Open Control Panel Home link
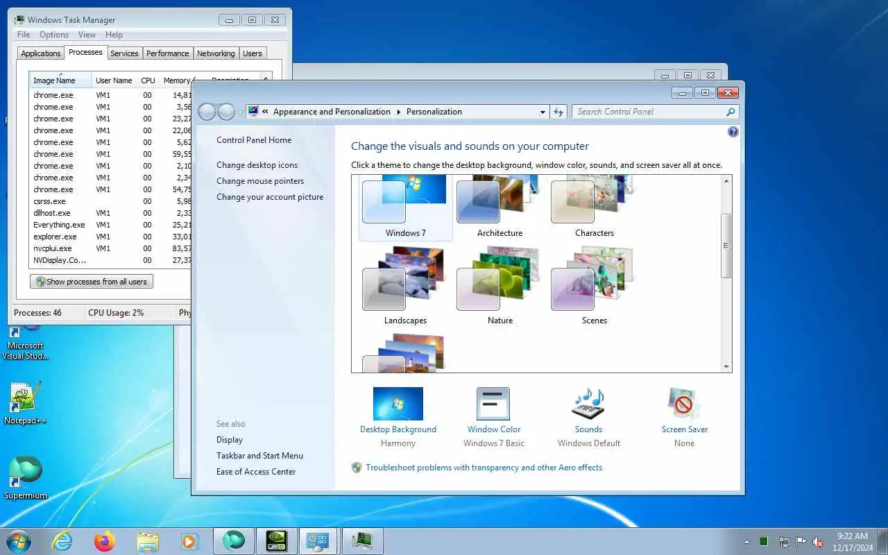Viewport: 888px width, 555px height. coord(254,140)
